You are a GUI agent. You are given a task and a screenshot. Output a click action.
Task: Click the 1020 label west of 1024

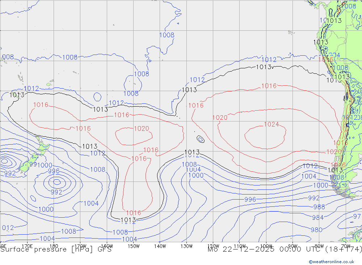coord(220,117)
